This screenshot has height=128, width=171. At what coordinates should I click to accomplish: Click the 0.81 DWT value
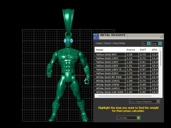tap(143, 62)
